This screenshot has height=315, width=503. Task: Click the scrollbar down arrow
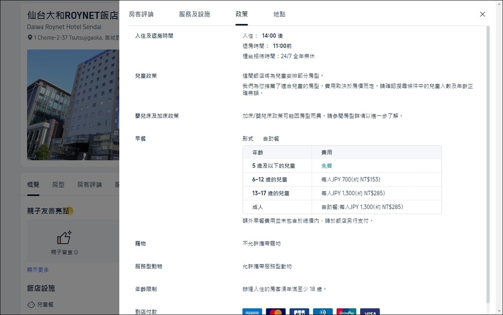pos(499,311)
